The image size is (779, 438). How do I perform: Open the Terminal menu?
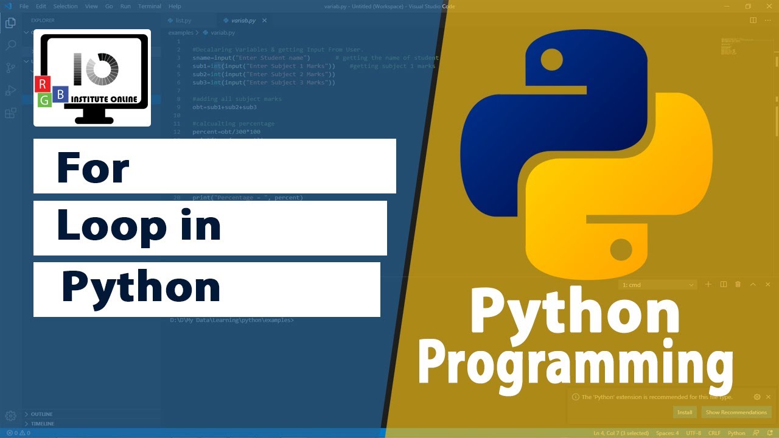tap(150, 6)
